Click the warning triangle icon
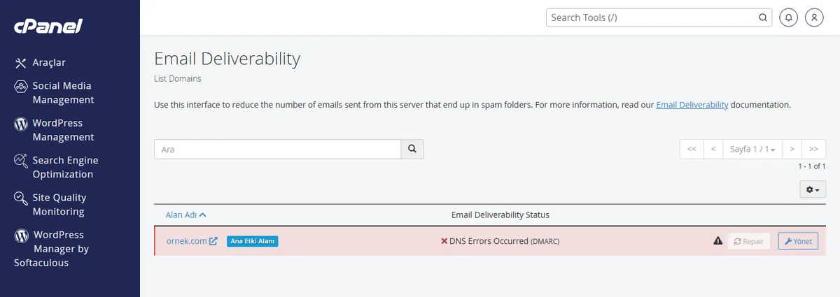840x297 pixels. point(717,241)
